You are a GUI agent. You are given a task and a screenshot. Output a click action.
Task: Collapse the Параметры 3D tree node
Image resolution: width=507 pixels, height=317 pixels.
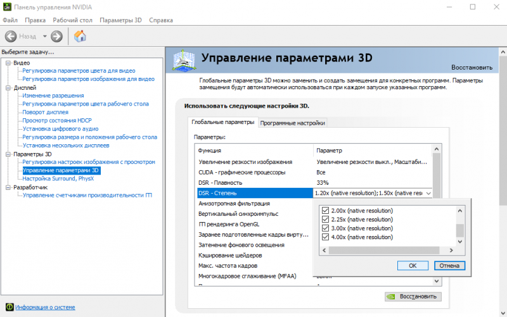8,154
